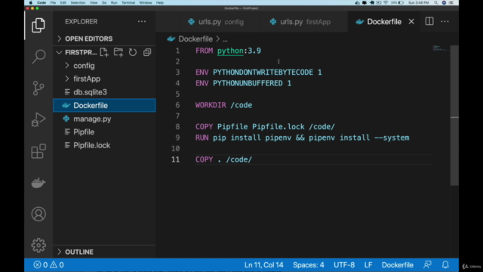Open the Explorer view in activity bar
The image size is (483, 272).
[x=38, y=25]
